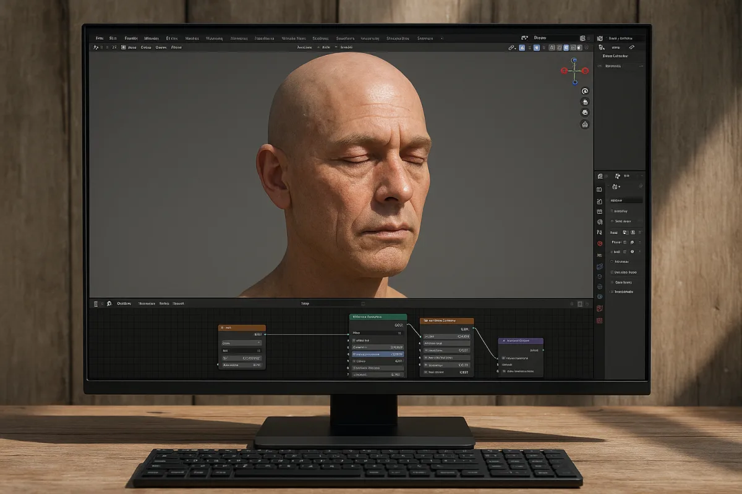Click the top blue Z axis gizmo circle
The image size is (742, 494).
coord(574,60)
